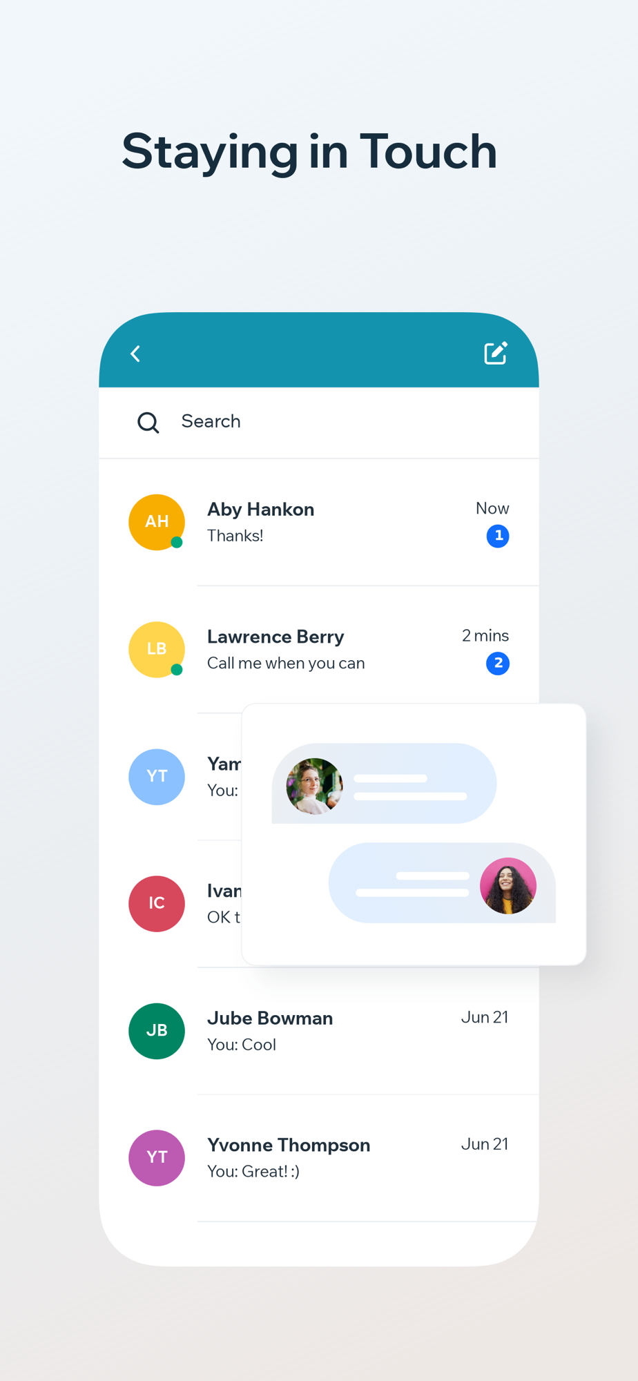Tap the purple YT avatar

pyautogui.click(x=157, y=1158)
